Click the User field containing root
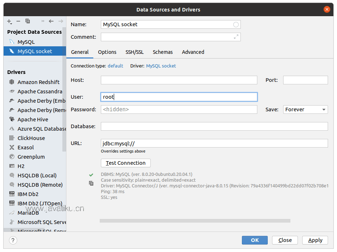The width and height of the screenshot is (337, 252). [x=179, y=97]
